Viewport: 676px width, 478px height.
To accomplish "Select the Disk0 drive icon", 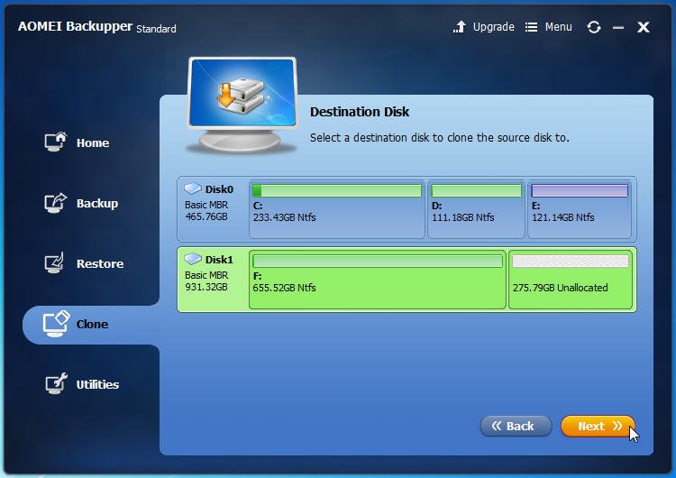I will 193,188.
